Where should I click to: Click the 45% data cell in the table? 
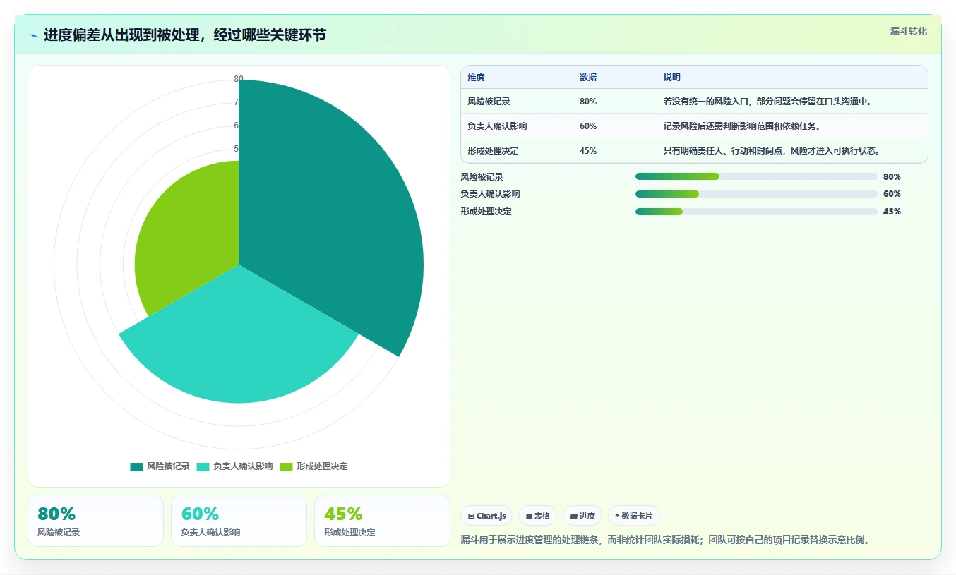point(587,151)
